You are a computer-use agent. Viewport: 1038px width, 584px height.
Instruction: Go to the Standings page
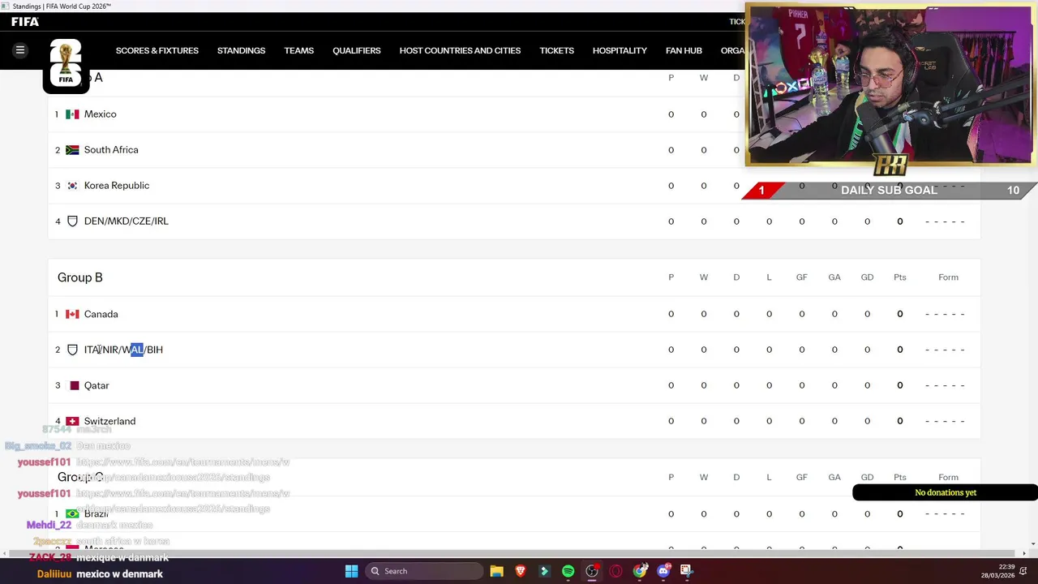[x=241, y=50]
